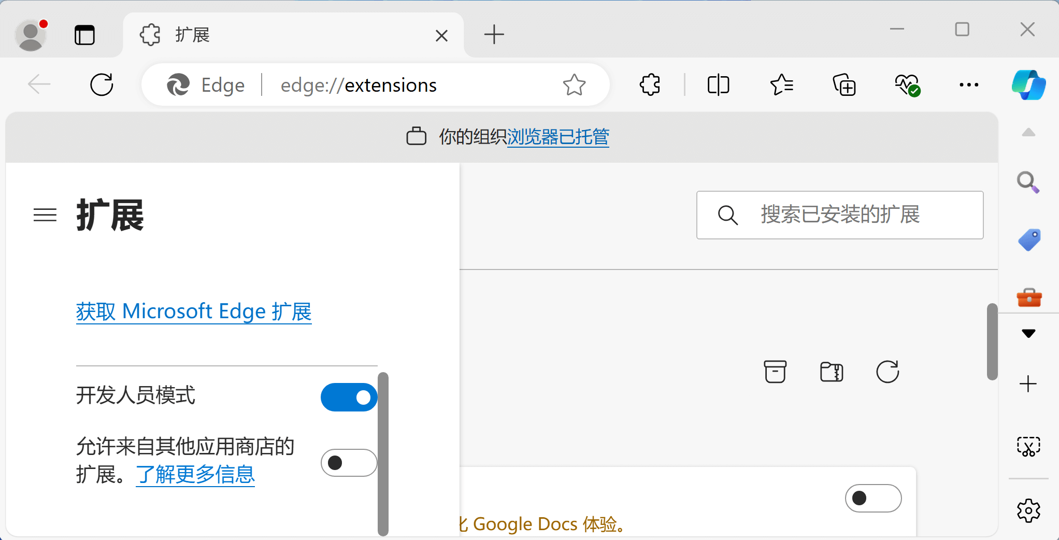Screen dimensions: 1059x540
Task: Open the extensions hamburger menu
Action: tap(45, 215)
